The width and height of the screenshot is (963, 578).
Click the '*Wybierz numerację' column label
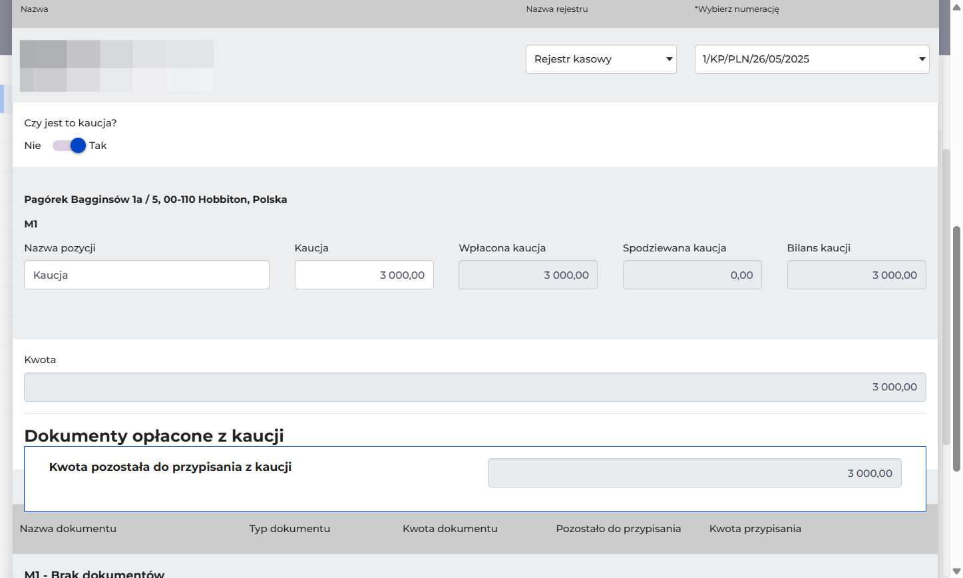[x=737, y=9]
